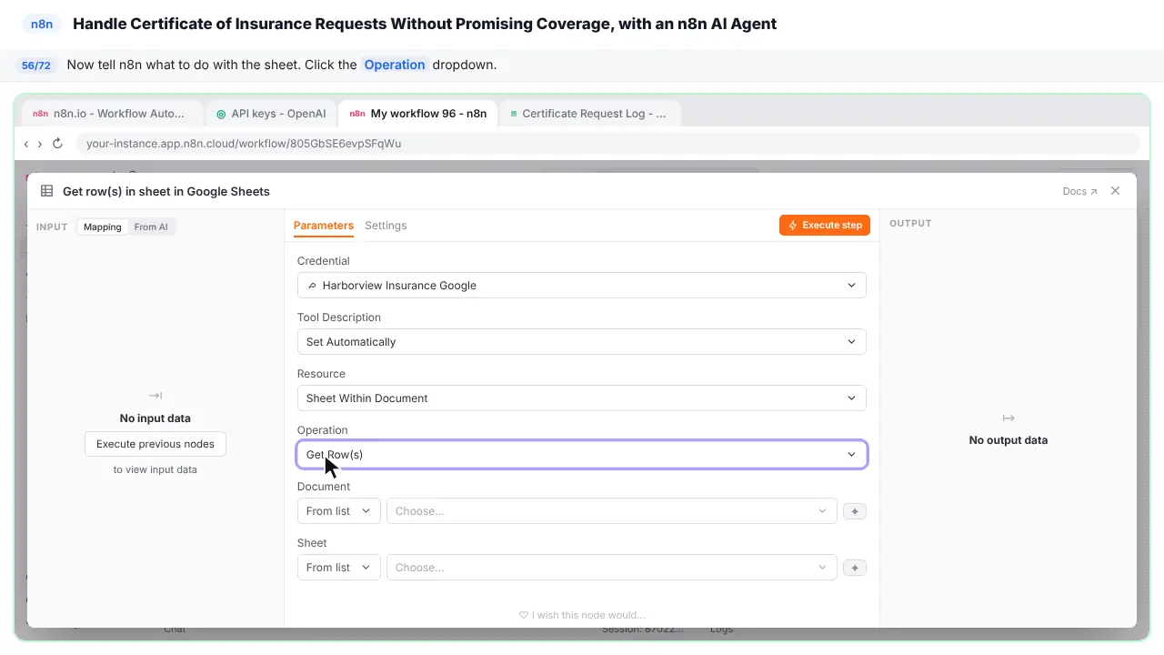Click the input arrow icon above No input data
Image resolution: width=1164 pixels, height=655 pixels.
[156, 396]
